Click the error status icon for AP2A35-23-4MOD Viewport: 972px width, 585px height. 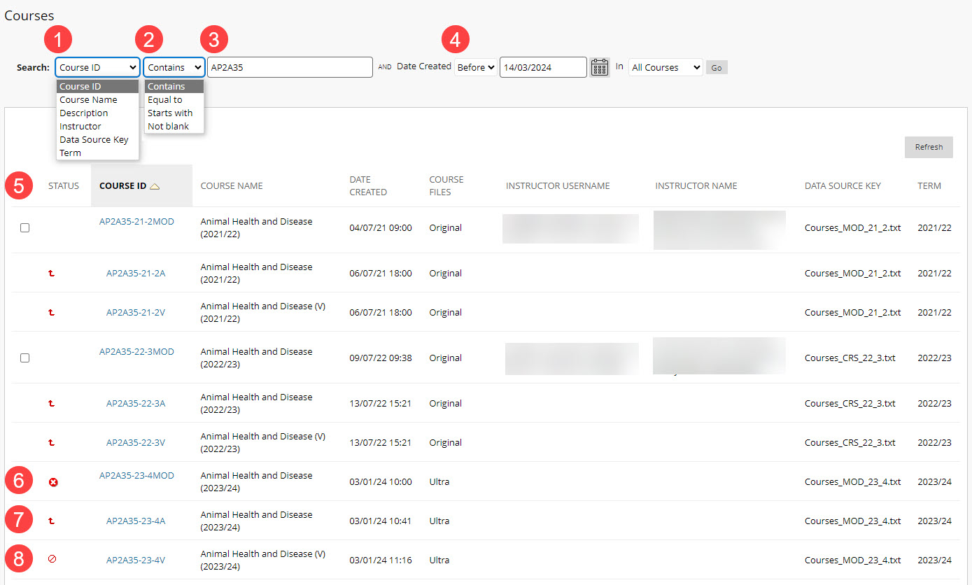coord(53,481)
